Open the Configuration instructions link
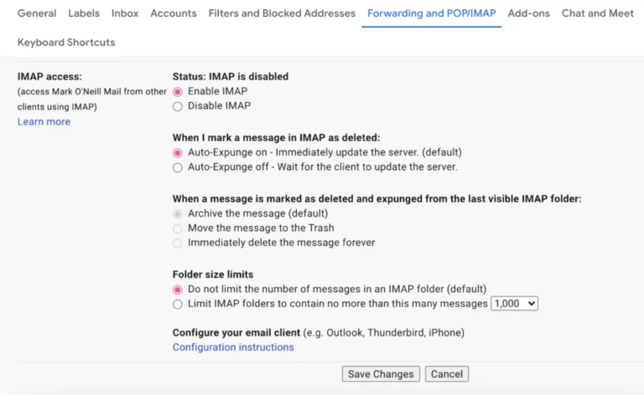Image resolution: width=644 pixels, height=395 pixels. 233,347
